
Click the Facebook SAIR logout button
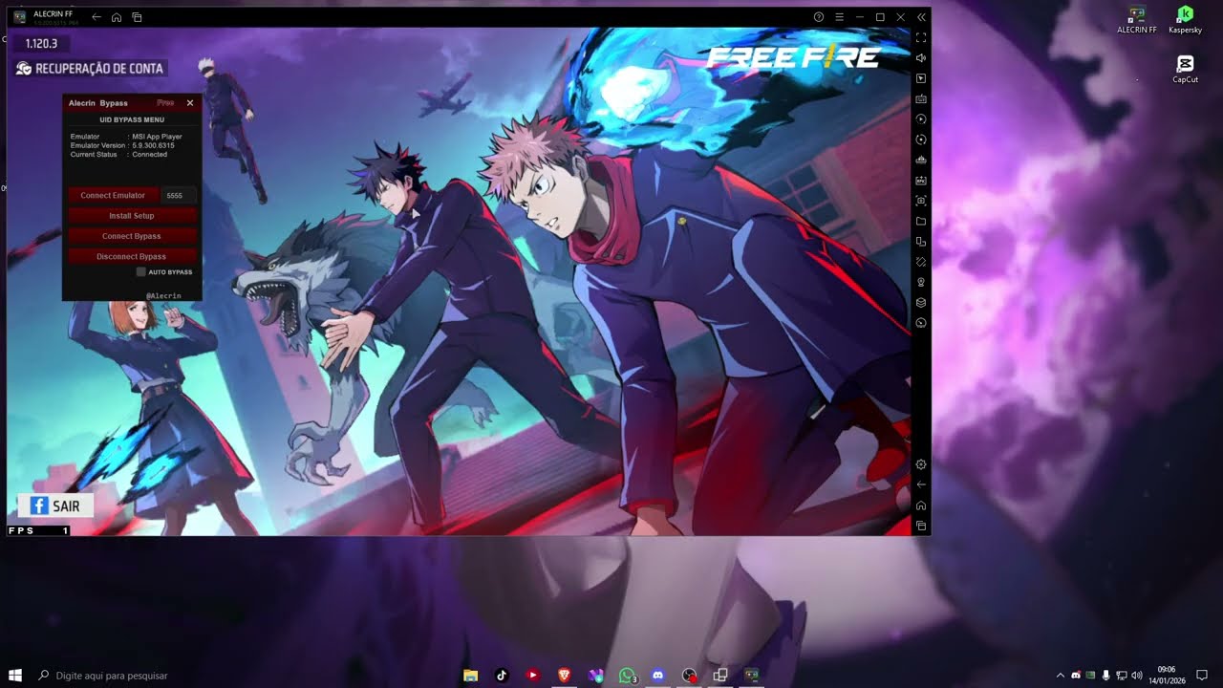(55, 505)
